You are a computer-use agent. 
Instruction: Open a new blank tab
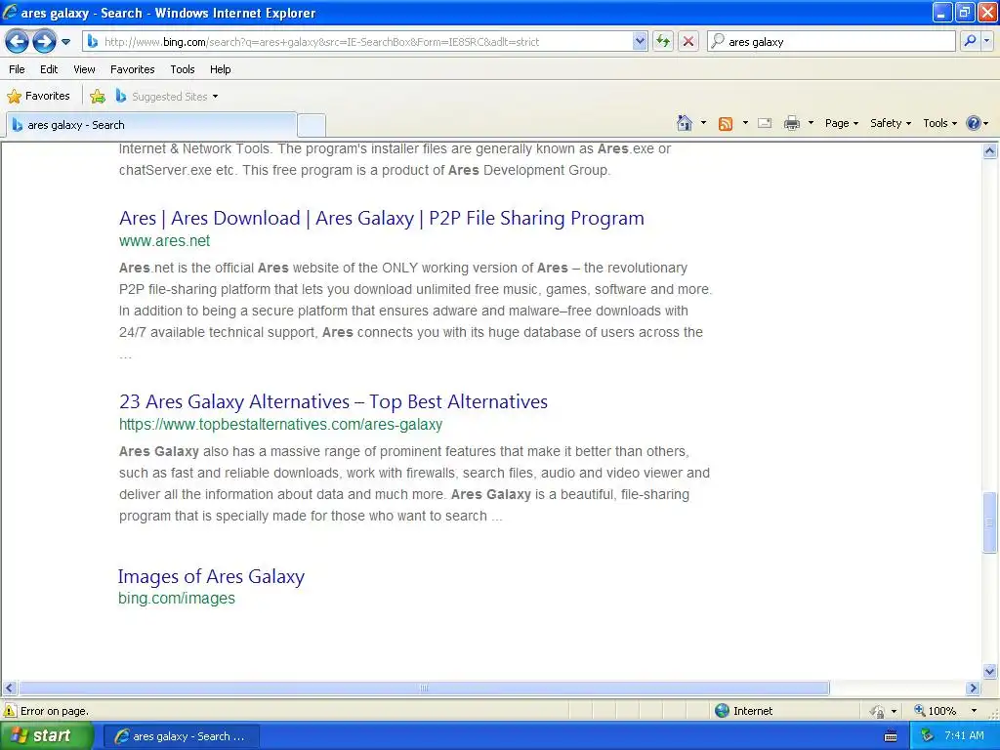point(312,126)
